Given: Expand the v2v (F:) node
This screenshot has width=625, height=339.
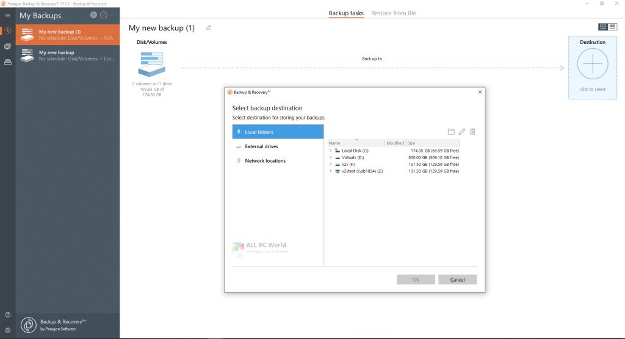Looking at the screenshot, I should tap(330, 164).
